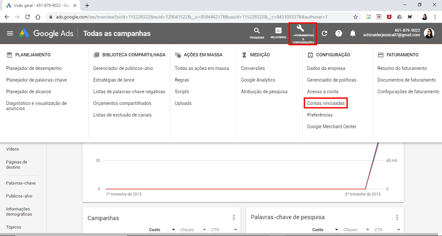Select Vídeos in left sidebar
442x236 pixels.
pyautogui.click(x=13, y=149)
